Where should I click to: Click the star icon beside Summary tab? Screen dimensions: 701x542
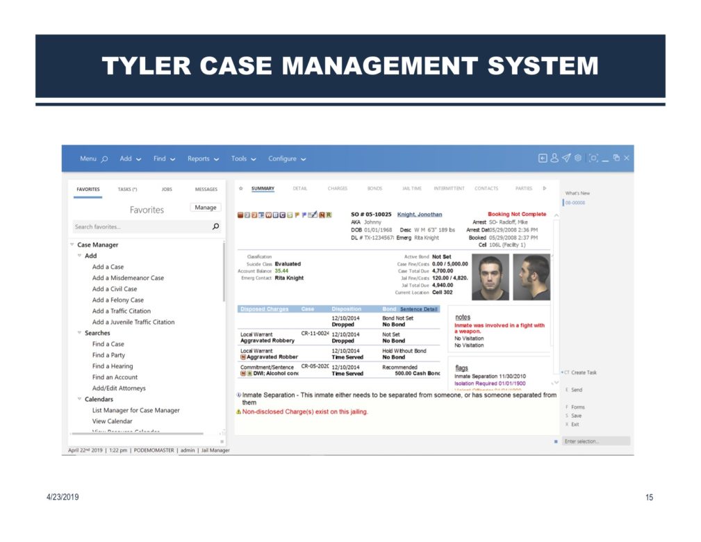click(x=241, y=188)
